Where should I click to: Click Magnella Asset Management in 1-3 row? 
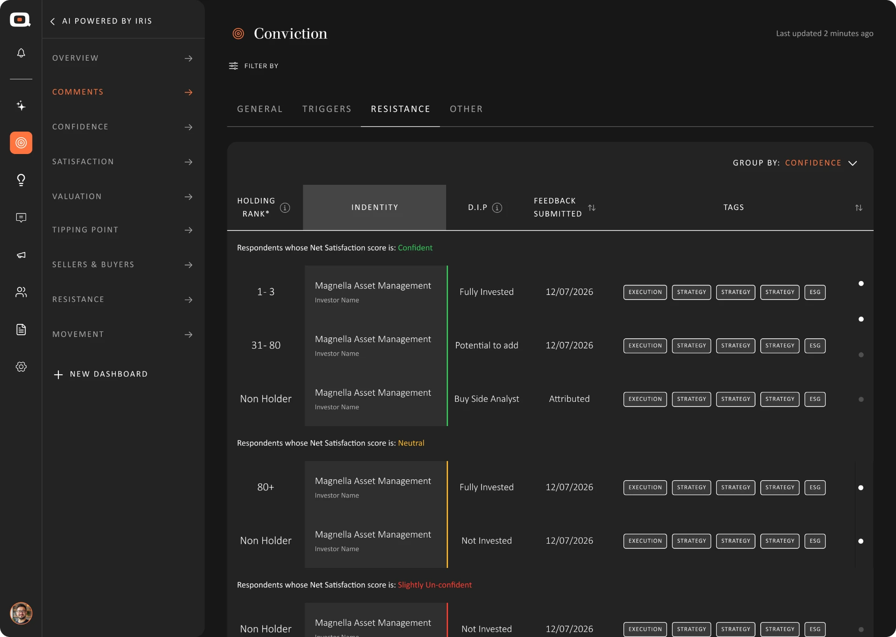pos(373,286)
